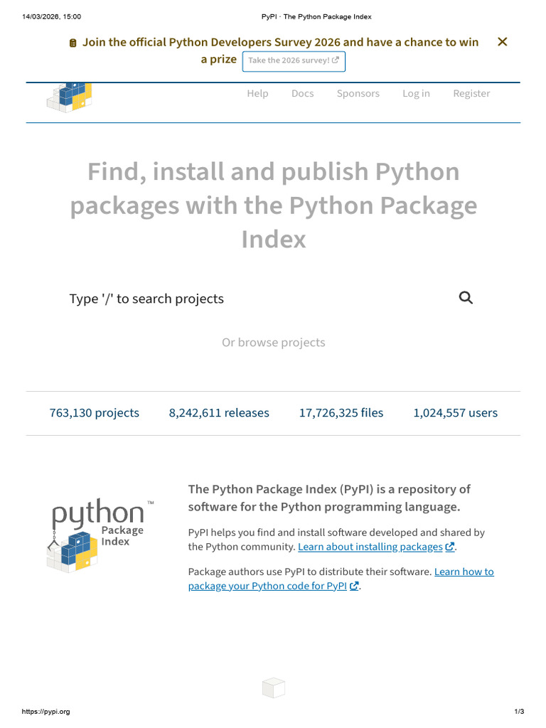Click the survey banner clipboard icon
Screen dimensions: 546x728
(x=73, y=43)
